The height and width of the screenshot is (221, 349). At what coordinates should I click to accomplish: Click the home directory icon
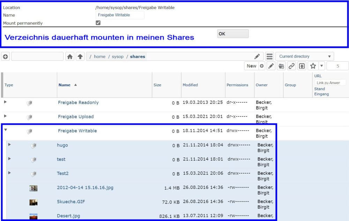click(70, 56)
